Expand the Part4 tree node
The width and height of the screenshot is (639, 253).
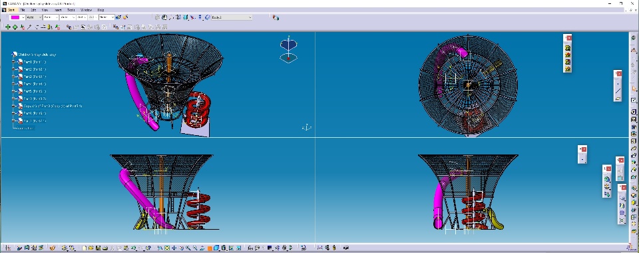pyautogui.click(x=13, y=84)
